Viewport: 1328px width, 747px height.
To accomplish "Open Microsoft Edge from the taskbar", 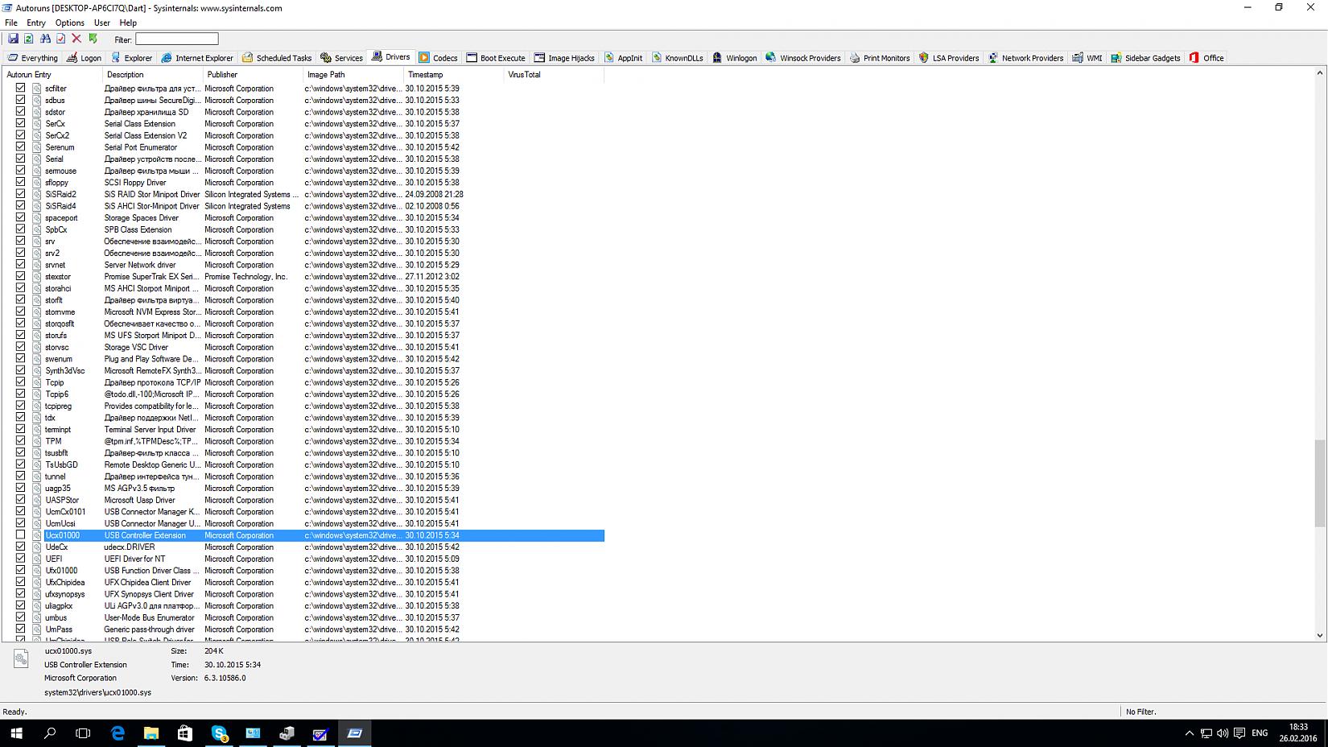I will coord(118,733).
